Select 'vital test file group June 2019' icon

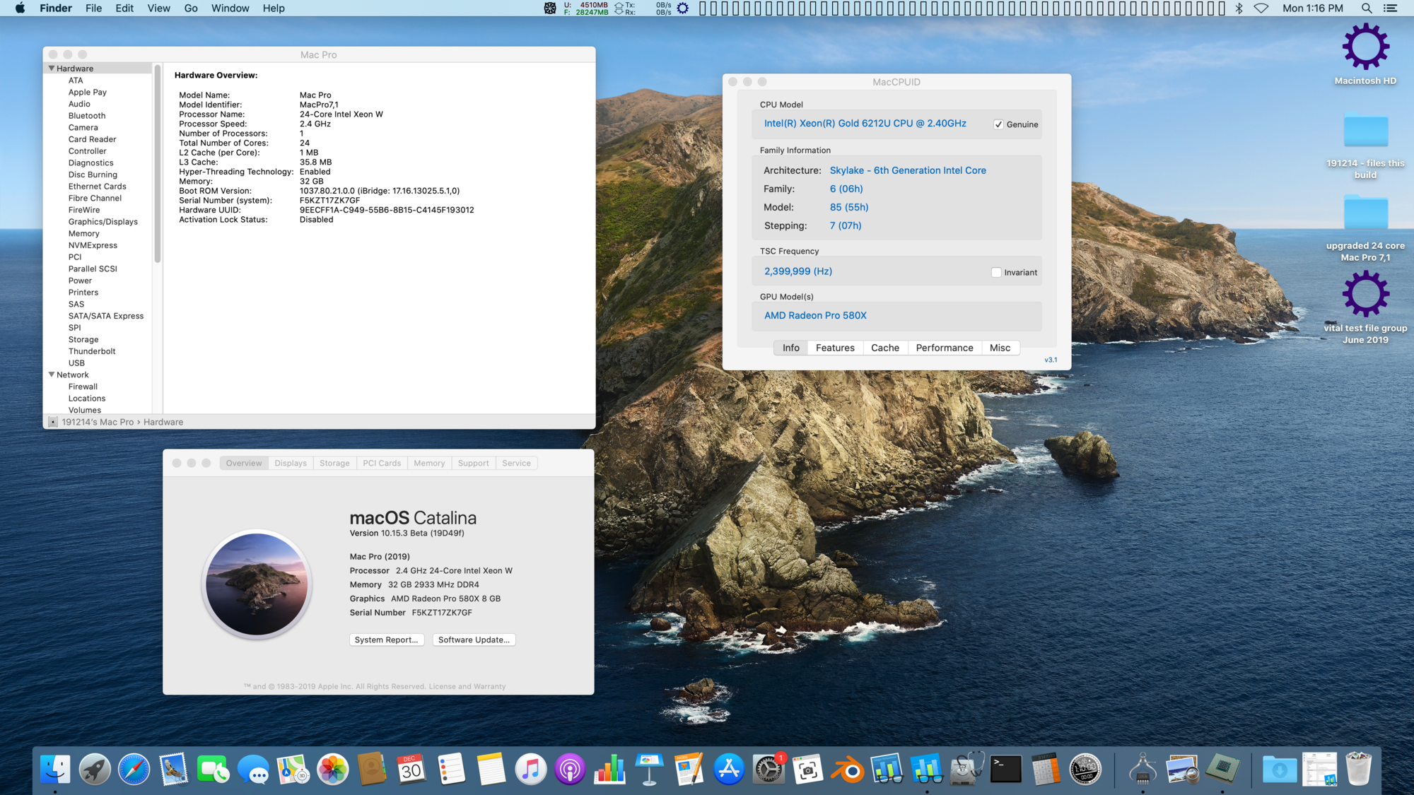pos(1365,308)
